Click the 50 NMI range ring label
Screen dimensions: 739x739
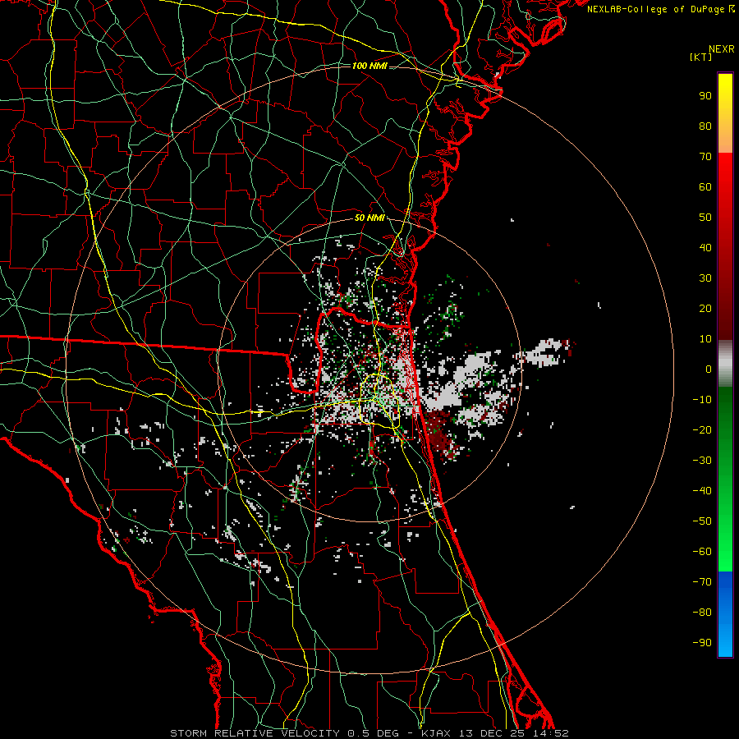point(369,218)
